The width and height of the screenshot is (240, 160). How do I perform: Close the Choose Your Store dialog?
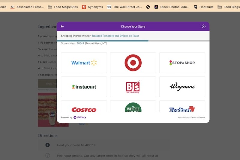tap(203, 26)
